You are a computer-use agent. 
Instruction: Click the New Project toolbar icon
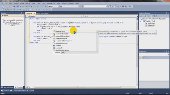[3, 6]
